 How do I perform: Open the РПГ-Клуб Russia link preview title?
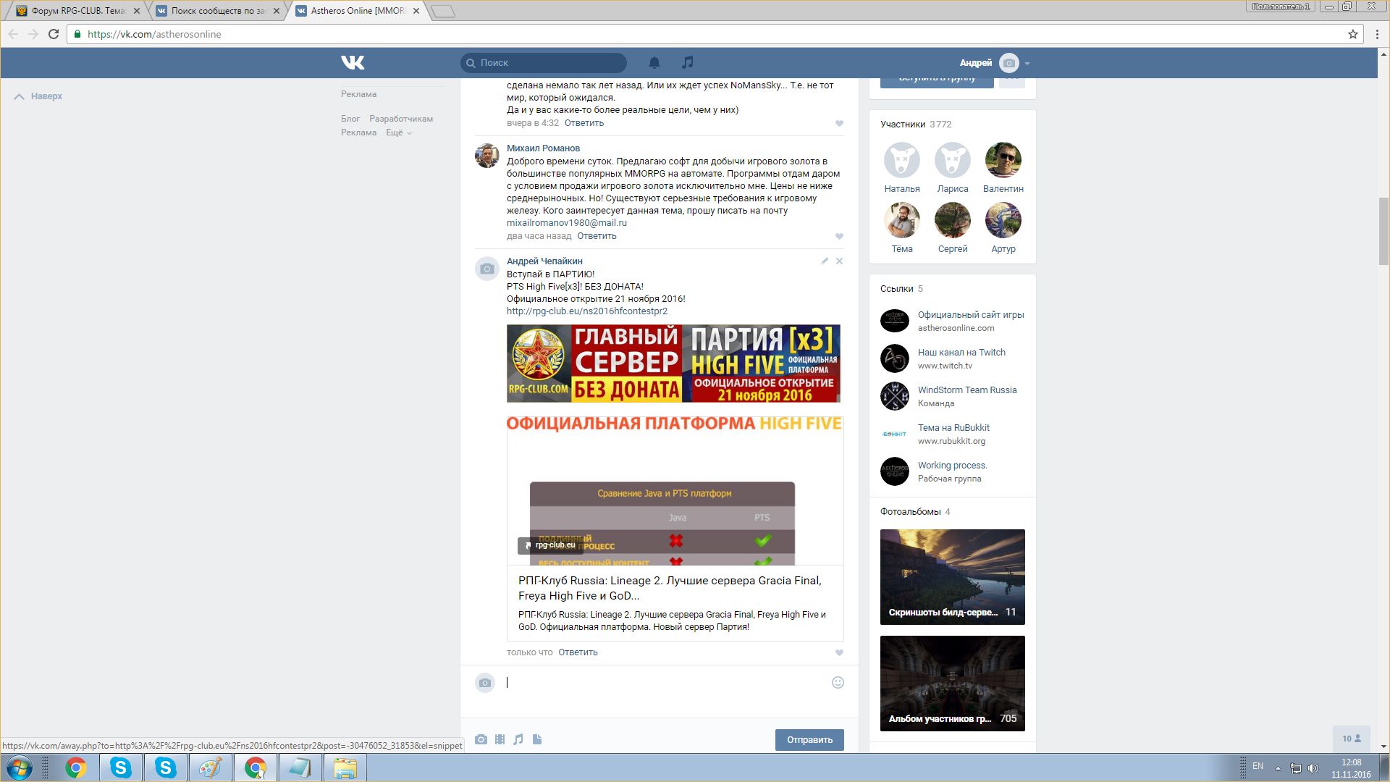click(x=670, y=588)
